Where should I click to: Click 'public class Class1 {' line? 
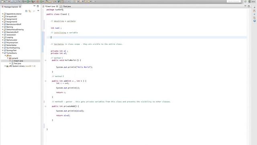[x=58, y=14]
